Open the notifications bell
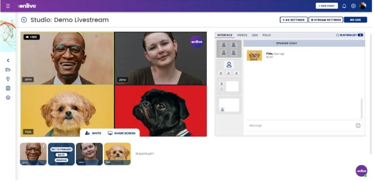374x182 pixels. point(344,6)
